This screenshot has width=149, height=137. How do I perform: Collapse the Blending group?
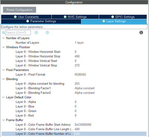pyautogui.click(x=3, y=79)
